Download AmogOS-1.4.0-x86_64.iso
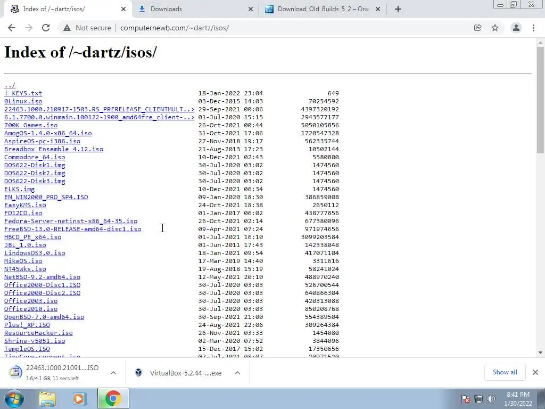Image resolution: width=545 pixels, height=409 pixels. coord(48,133)
